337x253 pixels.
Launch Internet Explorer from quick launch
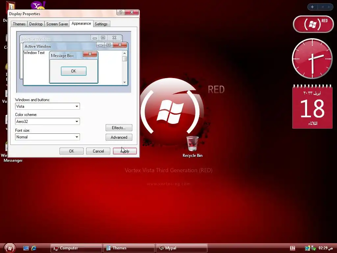34,248
